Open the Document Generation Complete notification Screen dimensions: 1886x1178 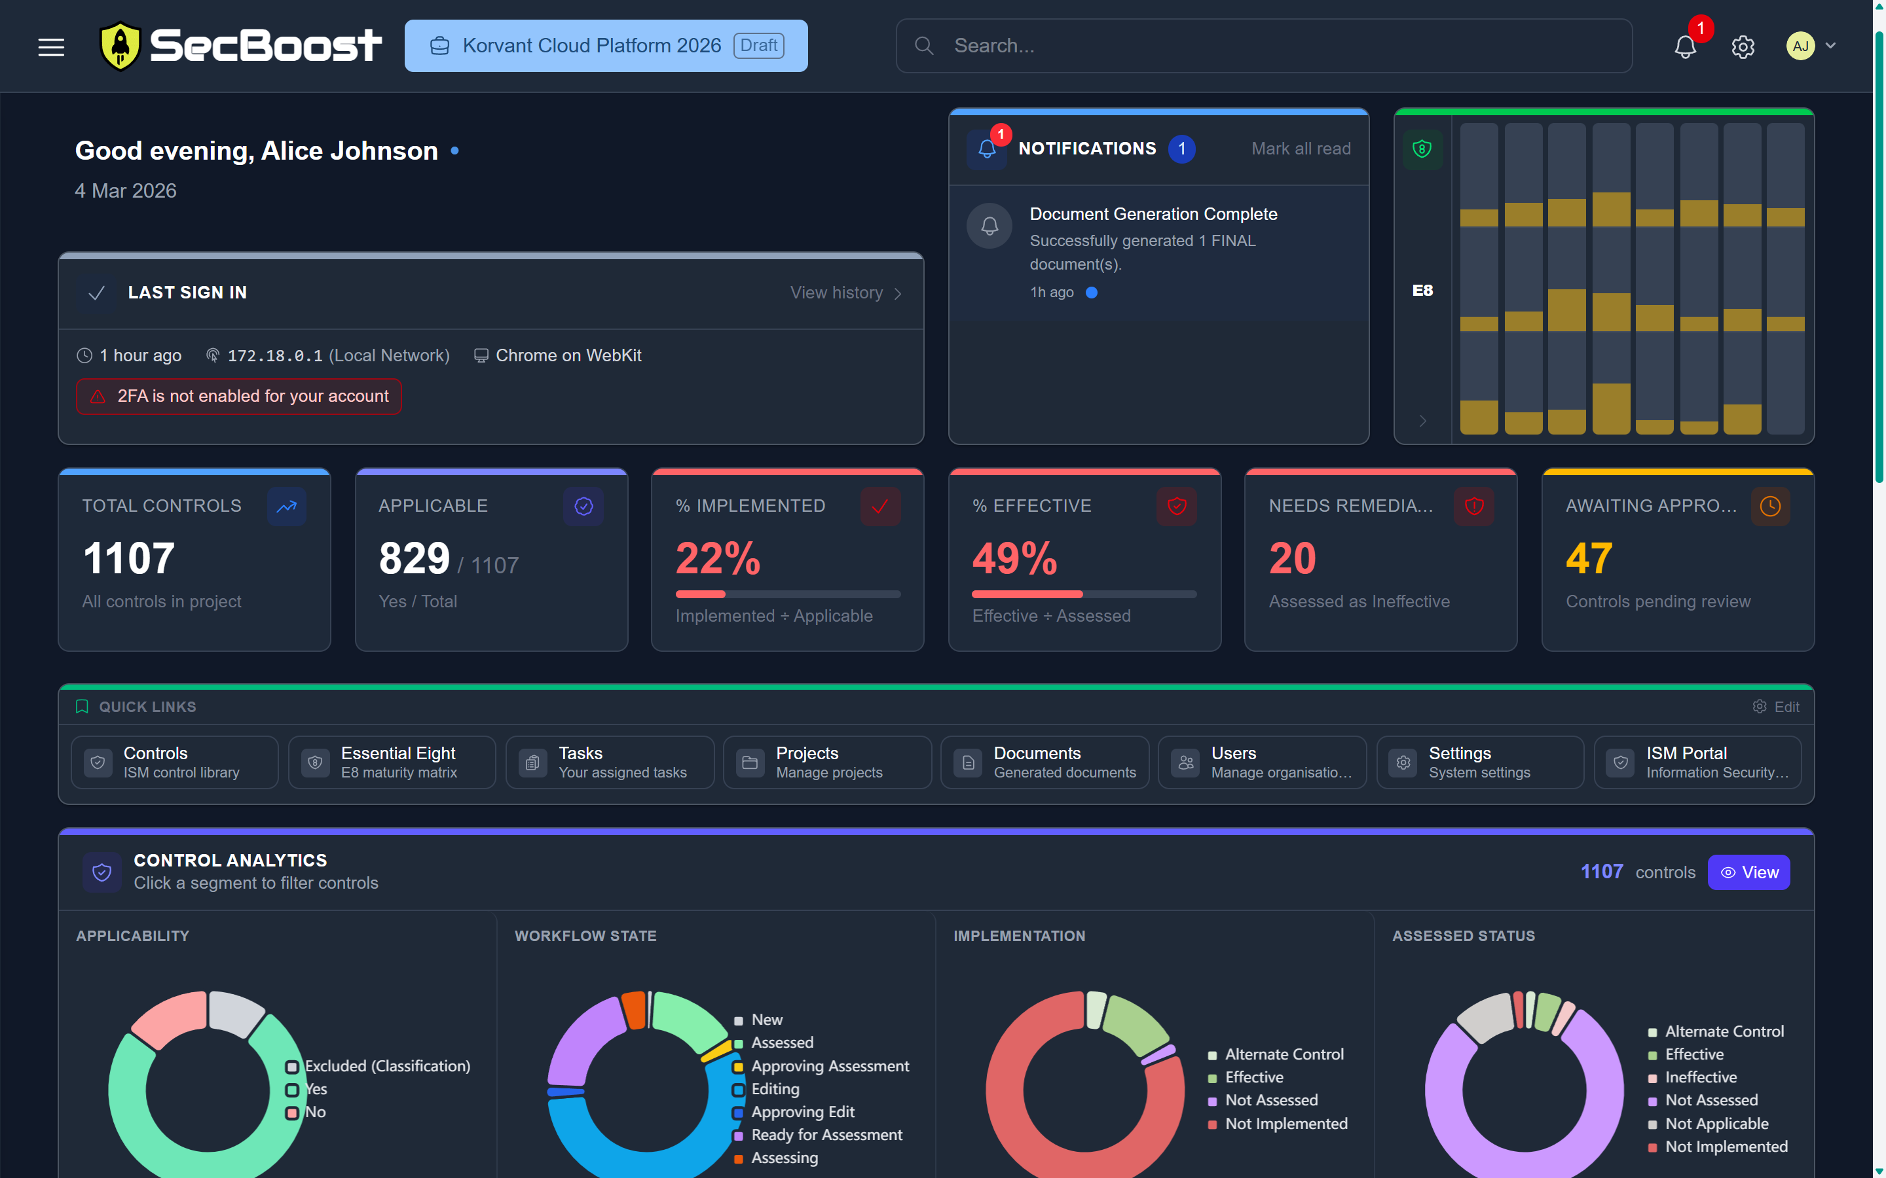click(1159, 253)
